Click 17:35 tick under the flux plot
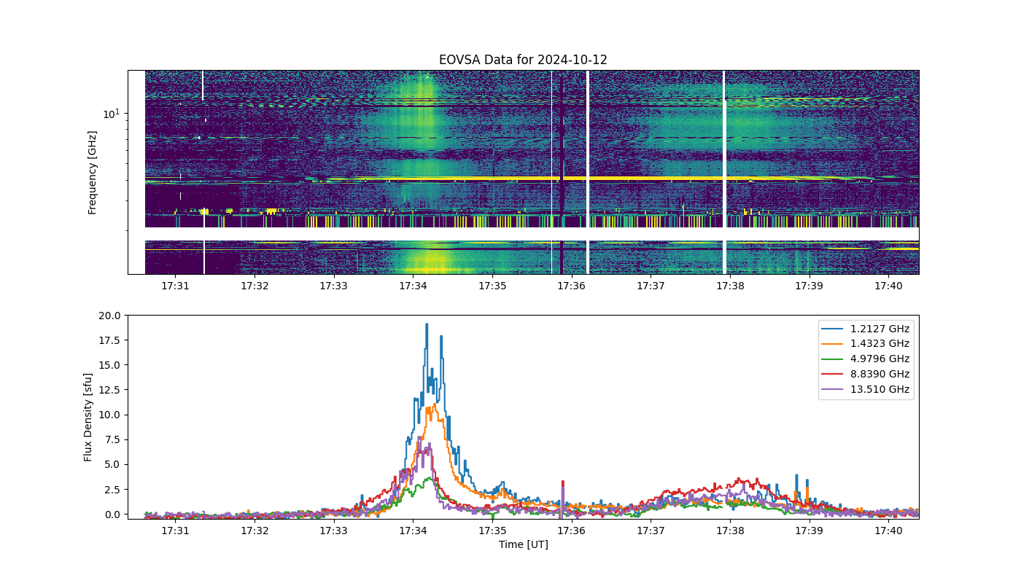The height and width of the screenshot is (583, 1021). 492,531
